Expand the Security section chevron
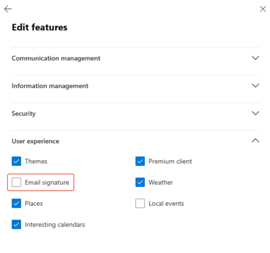Screen dimensions: 270x253 [x=255, y=113]
